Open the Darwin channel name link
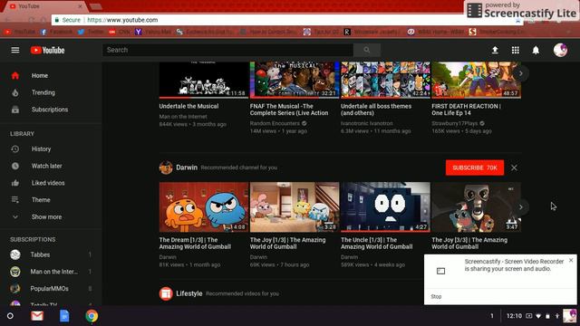 (x=187, y=168)
